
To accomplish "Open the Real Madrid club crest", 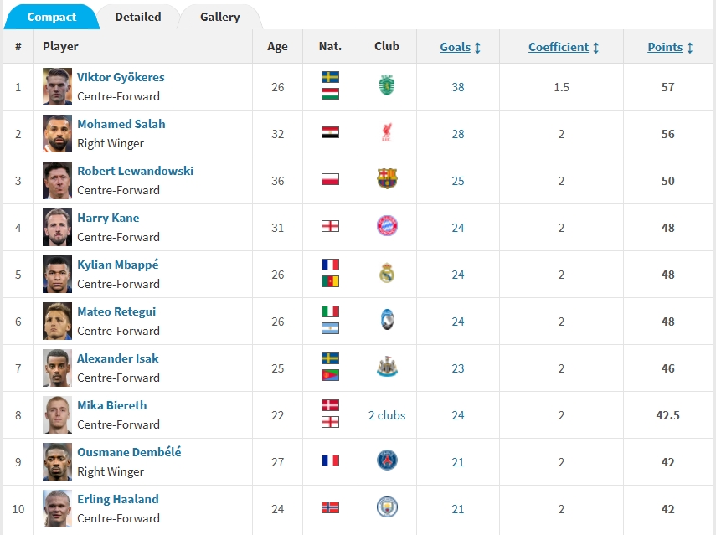I will point(387,273).
